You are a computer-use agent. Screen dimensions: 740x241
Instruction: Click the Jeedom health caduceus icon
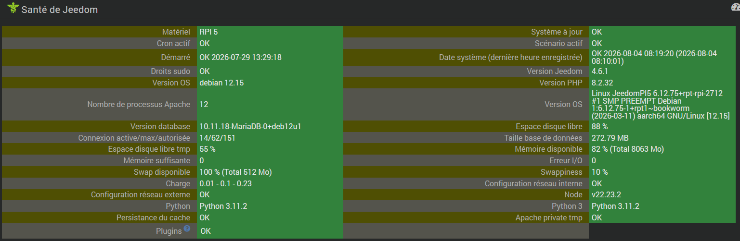(x=13, y=8)
